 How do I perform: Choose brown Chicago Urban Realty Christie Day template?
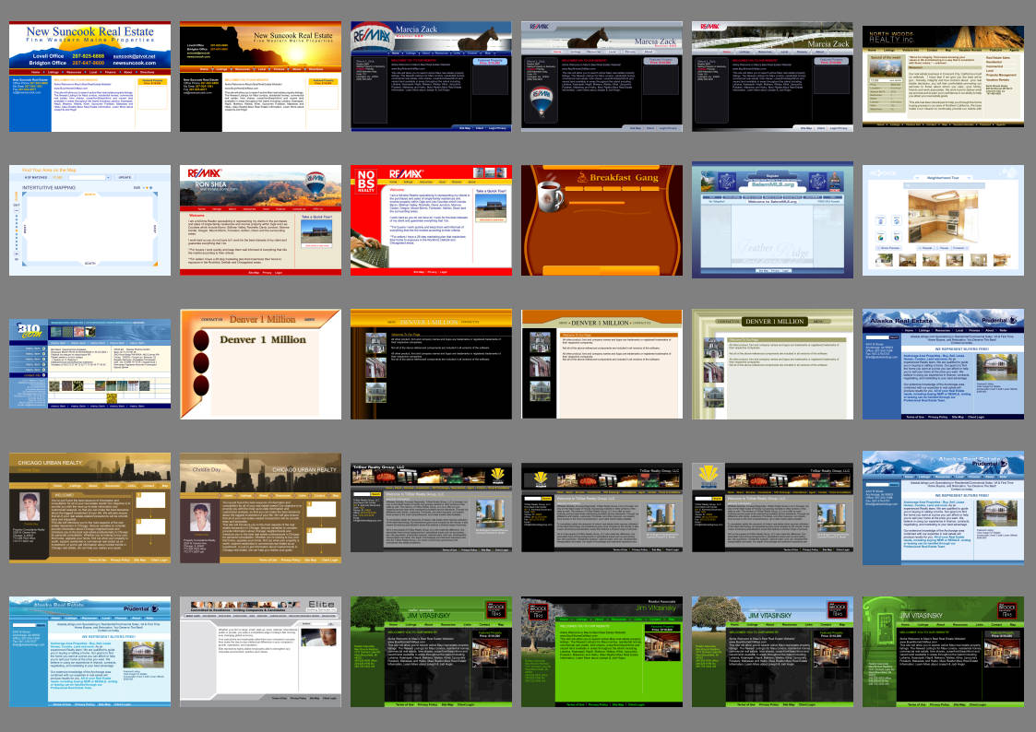pyautogui.click(x=260, y=508)
